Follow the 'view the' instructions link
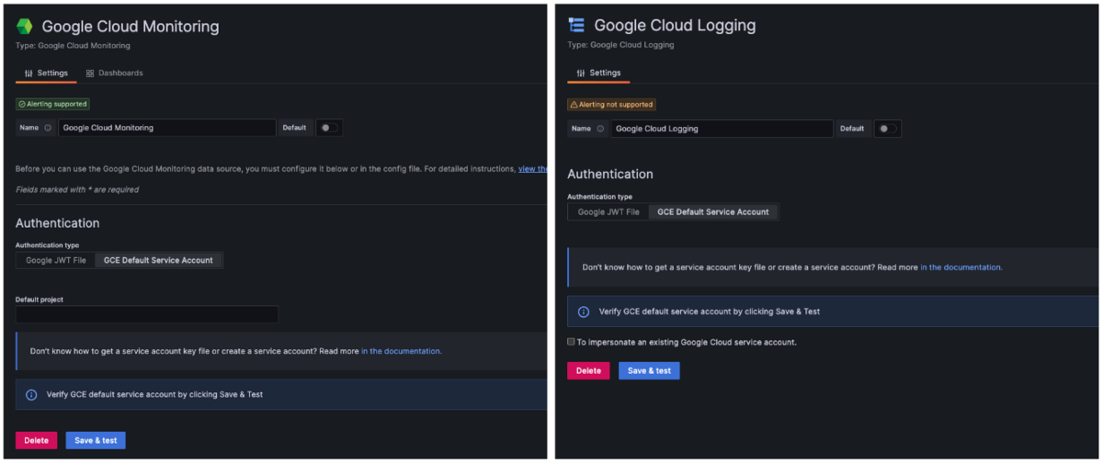 click(533, 169)
